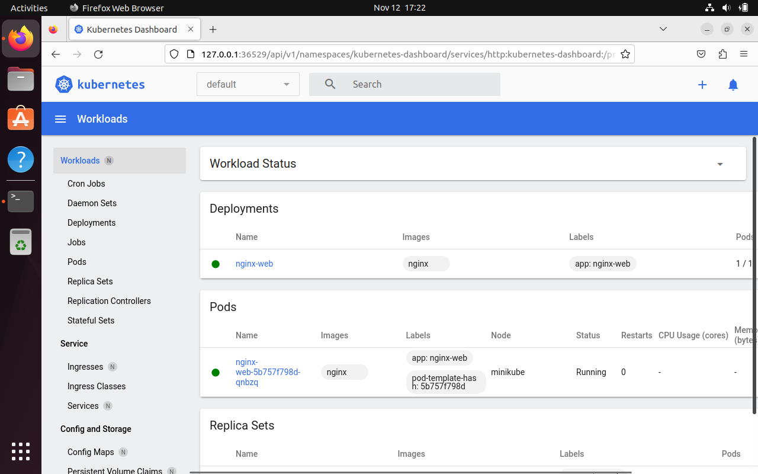Viewport: 758px width, 474px height.
Task: Go back with the browser back arrow
Action: (x=56, y=54)
